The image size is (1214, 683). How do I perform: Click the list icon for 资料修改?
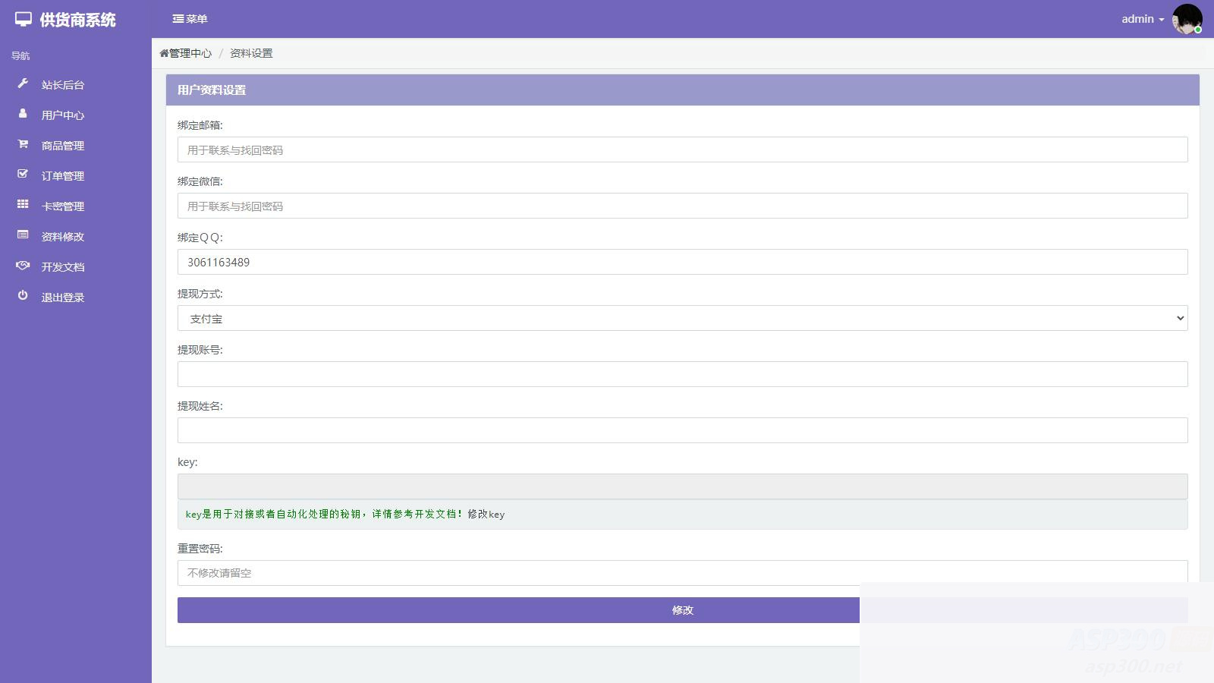pyautogui.click(x=23, y=235)
